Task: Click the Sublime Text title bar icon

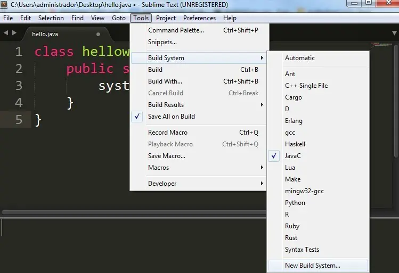Action: coord(4,4)
